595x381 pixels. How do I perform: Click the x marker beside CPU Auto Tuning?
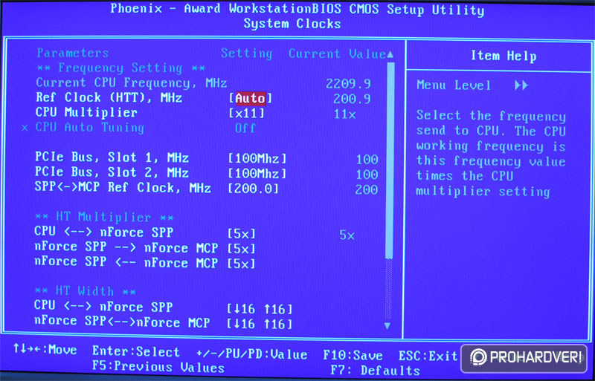coord(25,128)
